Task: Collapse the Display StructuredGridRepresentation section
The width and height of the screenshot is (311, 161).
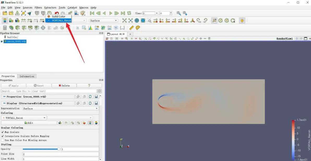Action: [4, 103]
